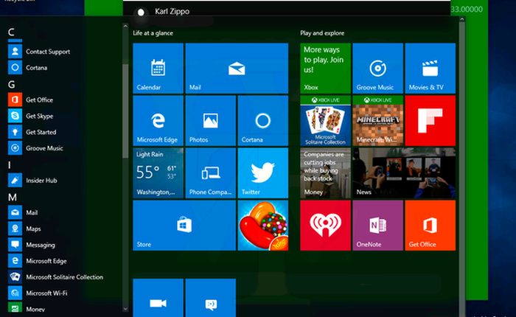This screenshot has width=516, height=317.
Task: Open the video camera tile
Action: pyautogui.click(x=158, y=298)
